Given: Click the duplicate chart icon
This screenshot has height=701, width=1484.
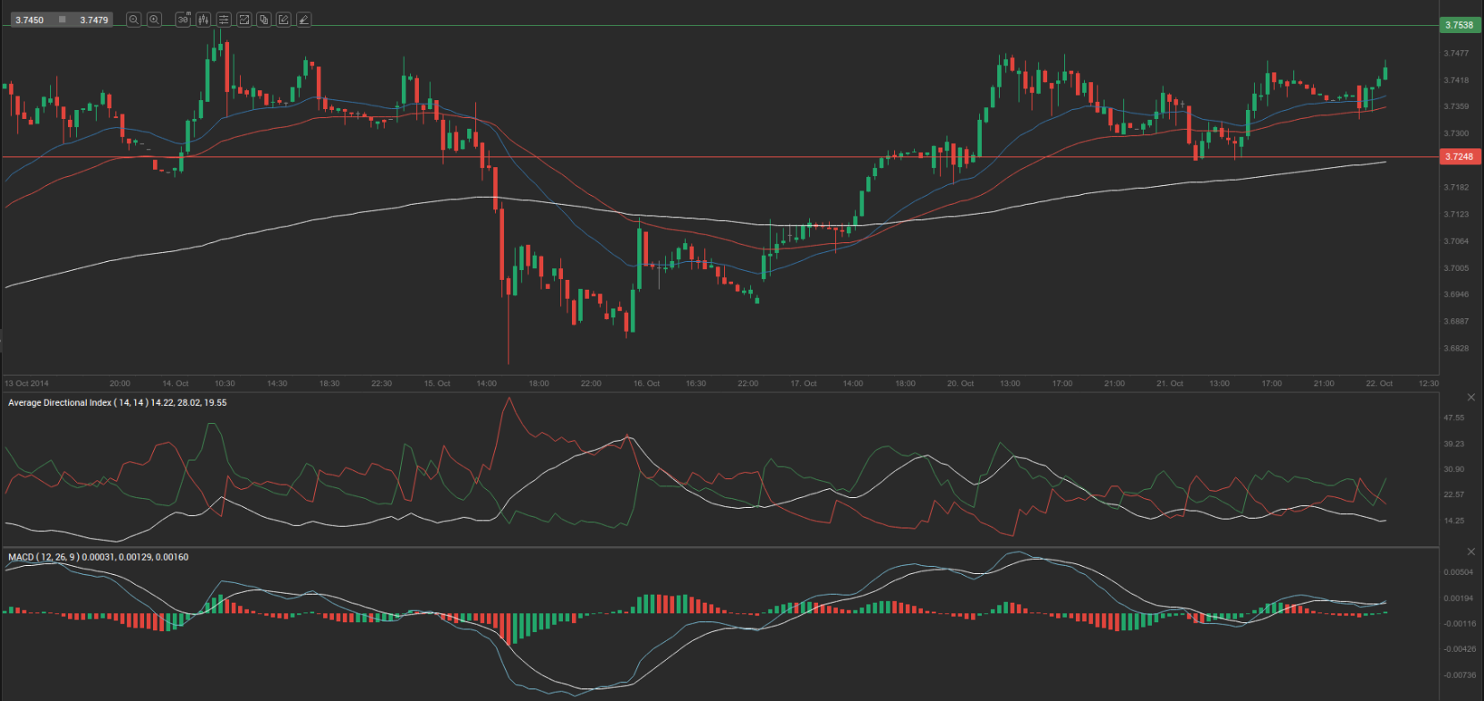Looking at the screenshot, I should pos(264,20).
